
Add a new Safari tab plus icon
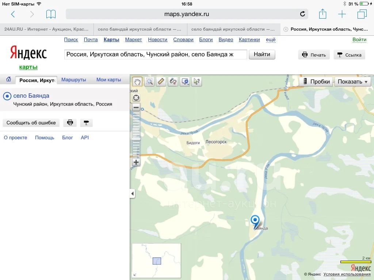tap(342, 14)
